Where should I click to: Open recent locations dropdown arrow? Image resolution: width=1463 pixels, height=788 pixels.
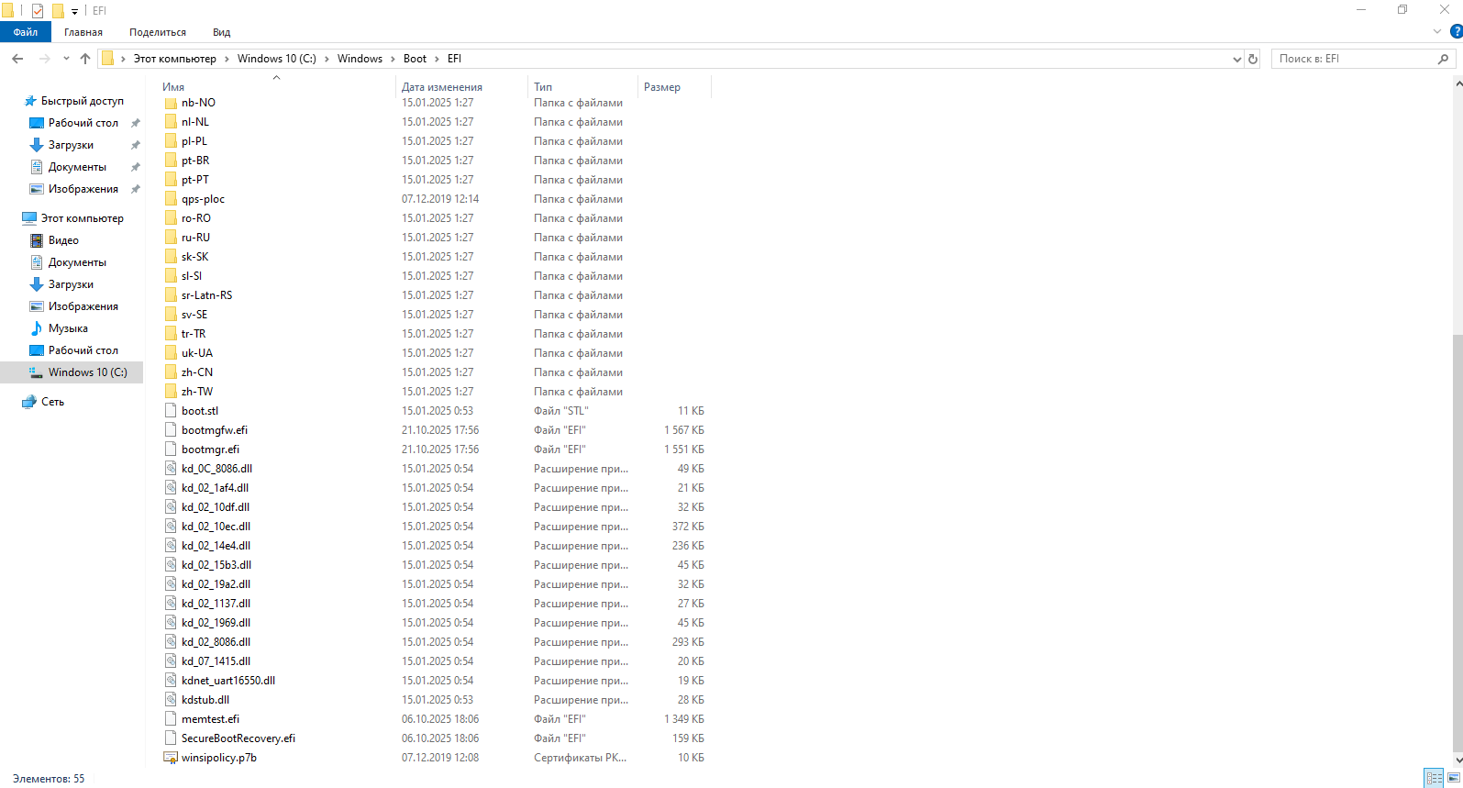pos(66,59)
